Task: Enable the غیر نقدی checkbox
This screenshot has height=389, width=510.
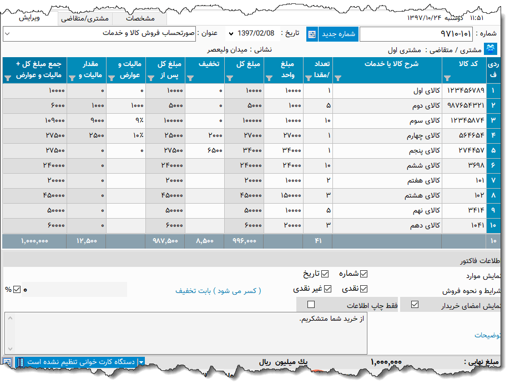Action: [x=327, y=289]
